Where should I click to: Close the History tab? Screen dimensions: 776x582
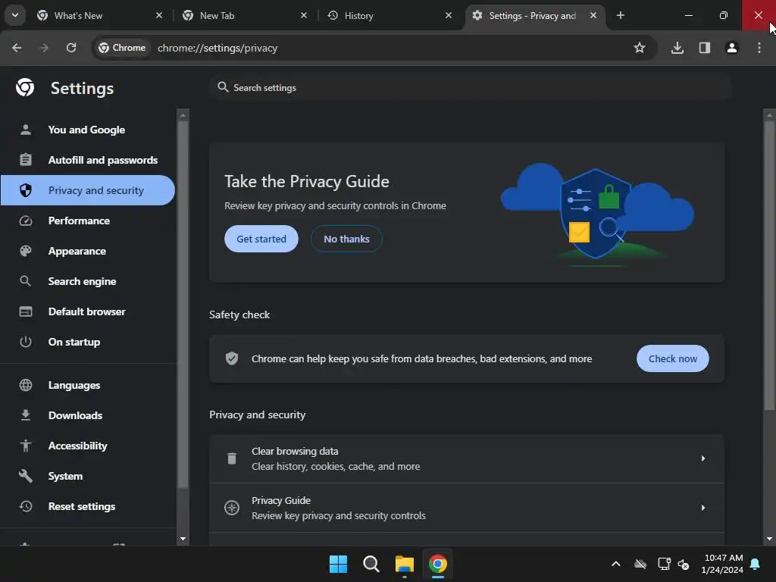pyautogui.click(x=449, y=15)
